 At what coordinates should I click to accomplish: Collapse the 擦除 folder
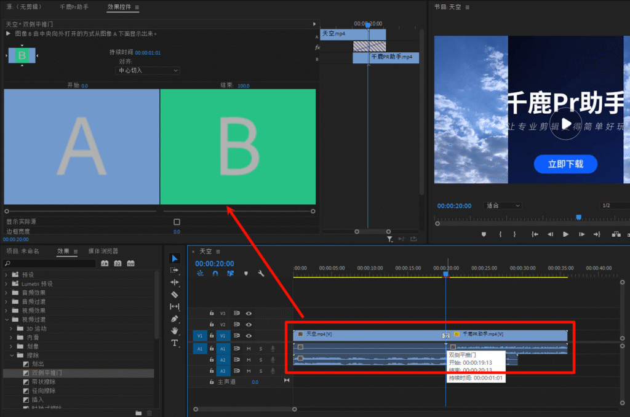coord(12,355)
